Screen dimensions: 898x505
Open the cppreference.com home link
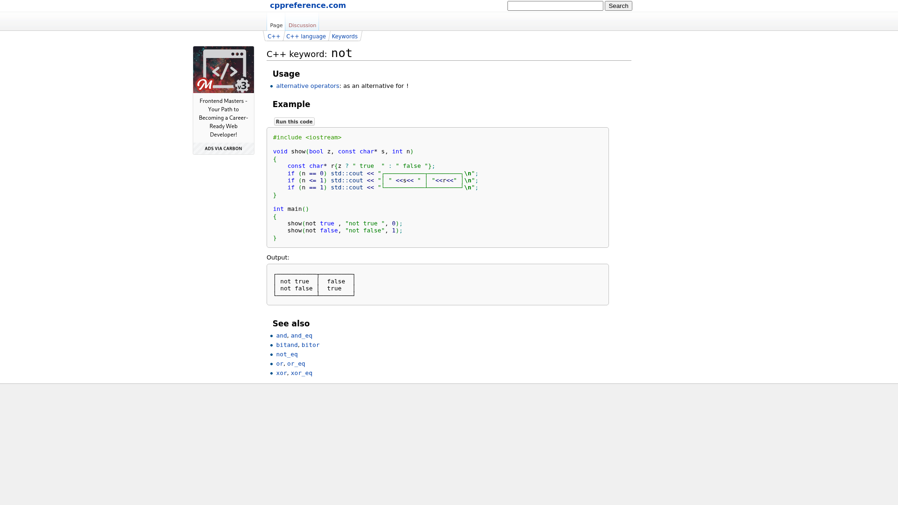(308, 6)
